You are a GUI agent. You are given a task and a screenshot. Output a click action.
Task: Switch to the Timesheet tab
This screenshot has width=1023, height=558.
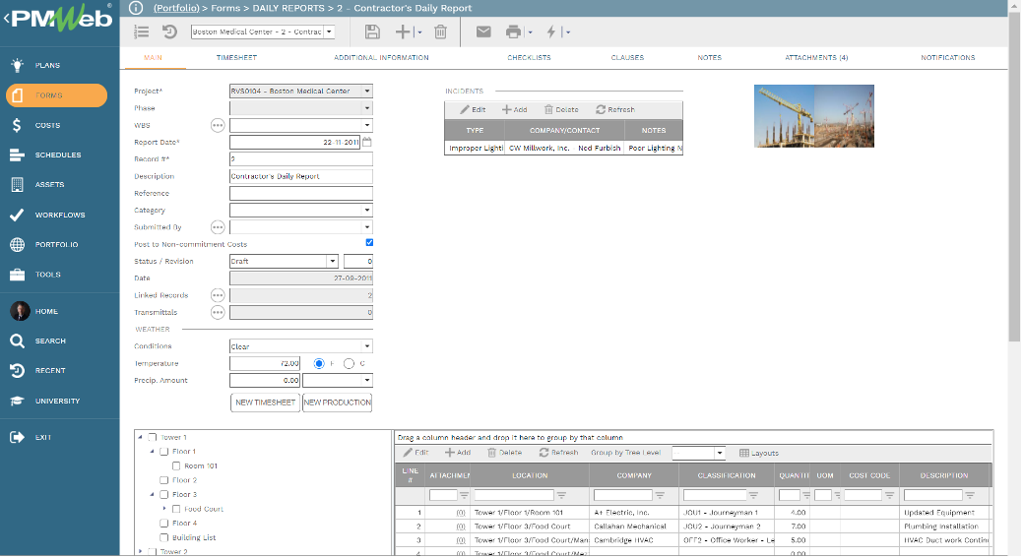coord(236,58)
